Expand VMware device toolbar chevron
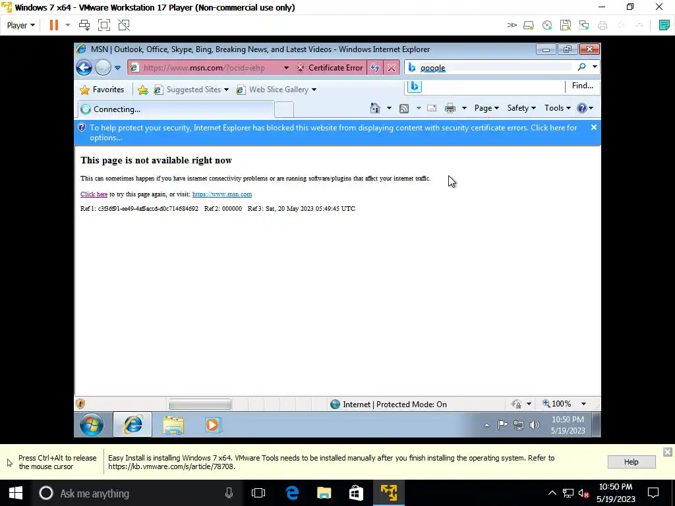The image size is (675, 506). pyautogui.click(x=512, y=25)
